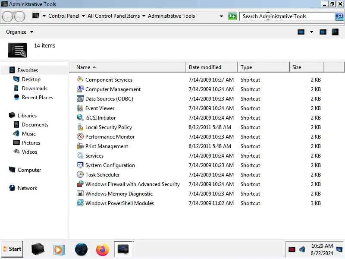The width and height of the screenshot is (345, 259).
Task: Select the Services gear icon
Action: point(80,155)
